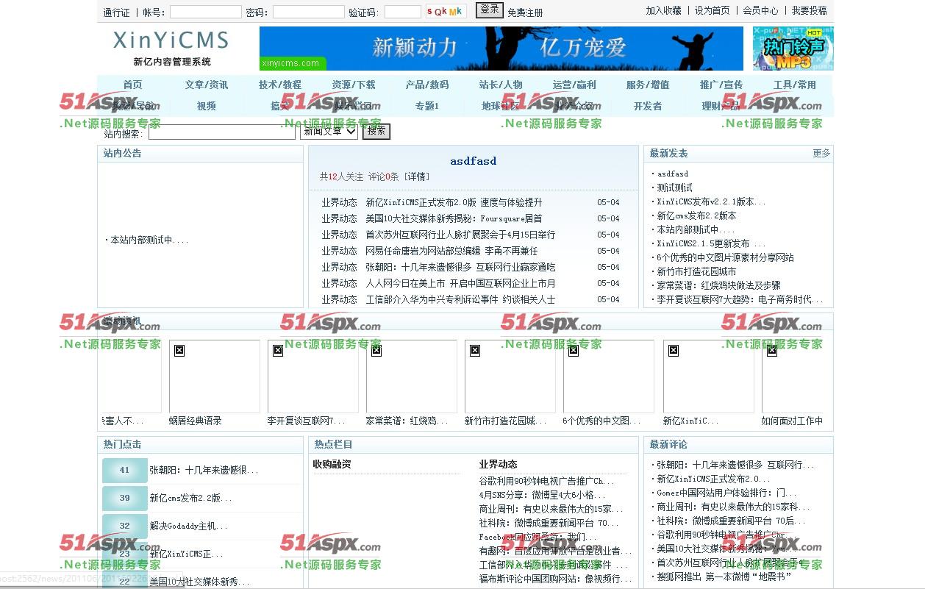This screenshot has width=925, height=589.
Task: Click the rank 32 badge in 热门点击
Action: (125, 526)
